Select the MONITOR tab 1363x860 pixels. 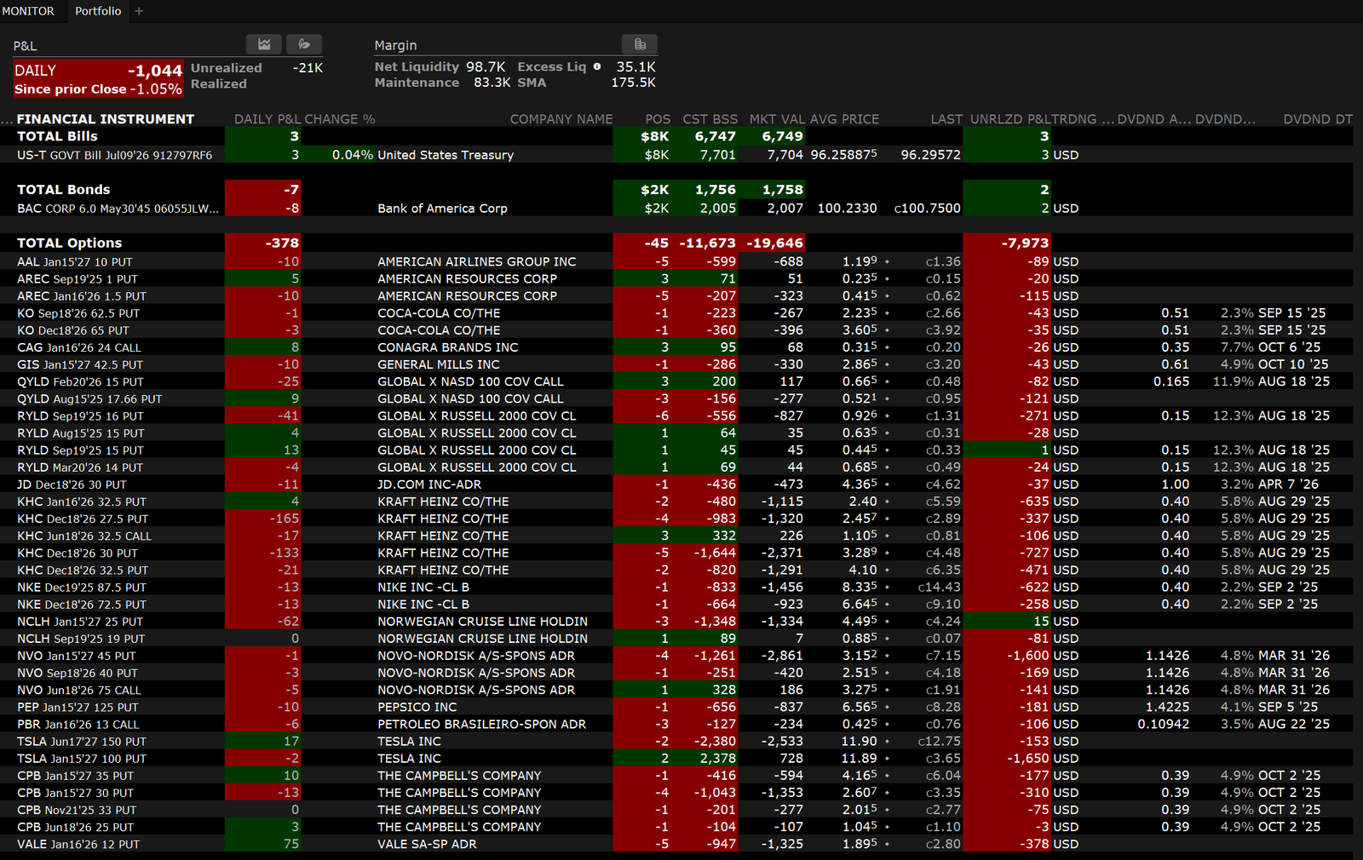(x=28, y=11)
